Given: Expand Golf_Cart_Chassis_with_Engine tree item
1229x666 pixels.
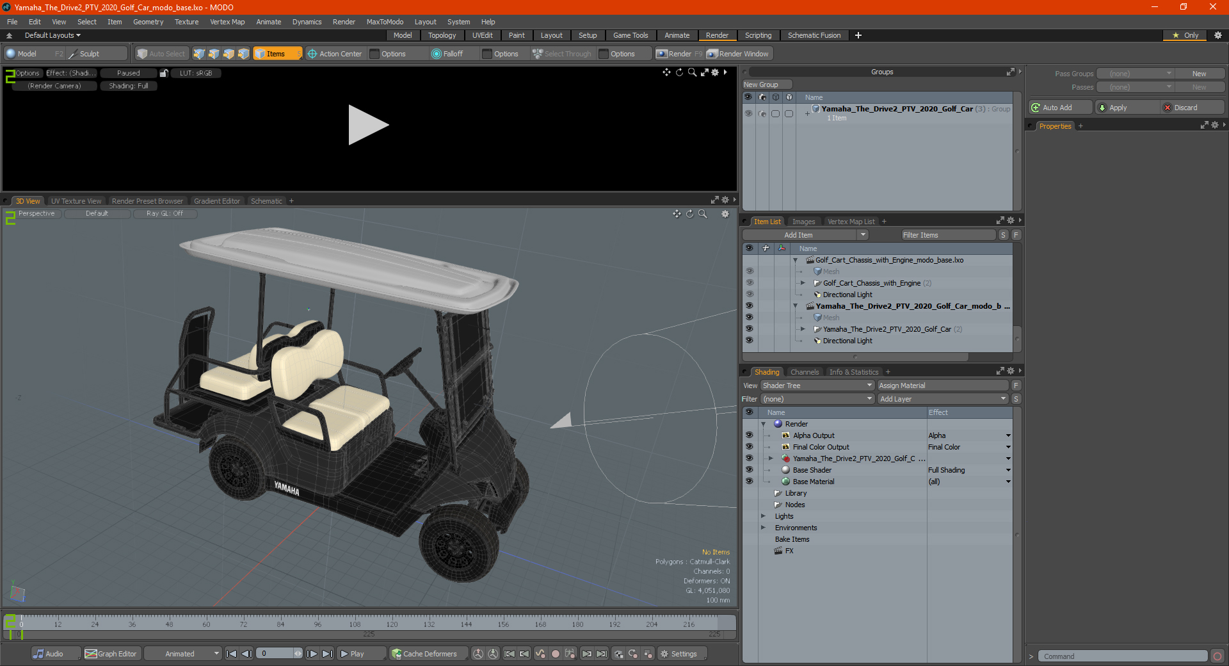Looking at the screenshot, I should point(803,283).
